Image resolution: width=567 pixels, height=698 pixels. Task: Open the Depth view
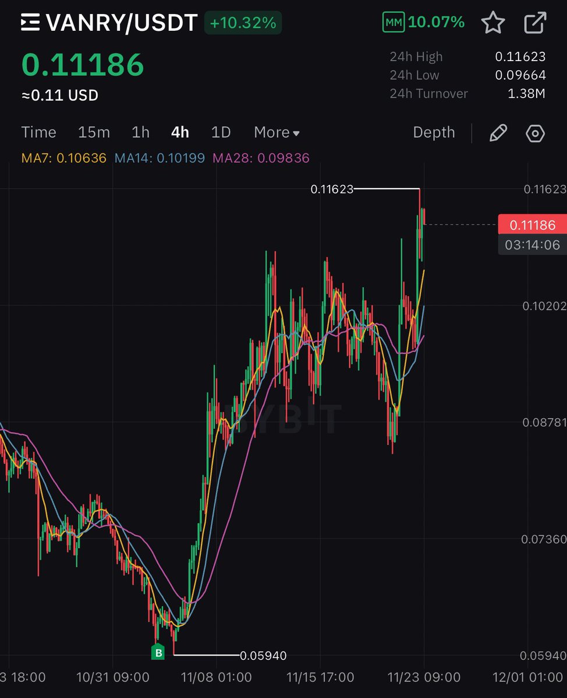(x=434, y=133)
